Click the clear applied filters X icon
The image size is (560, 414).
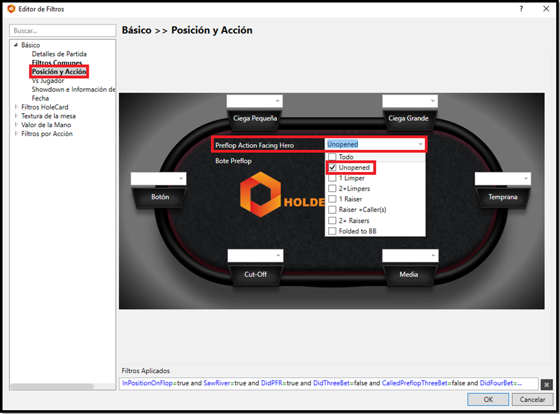click(546, 384)
